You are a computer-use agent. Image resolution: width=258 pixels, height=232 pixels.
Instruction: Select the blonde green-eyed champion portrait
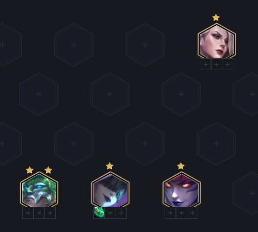pyautogui.click(x=217, y=41)
